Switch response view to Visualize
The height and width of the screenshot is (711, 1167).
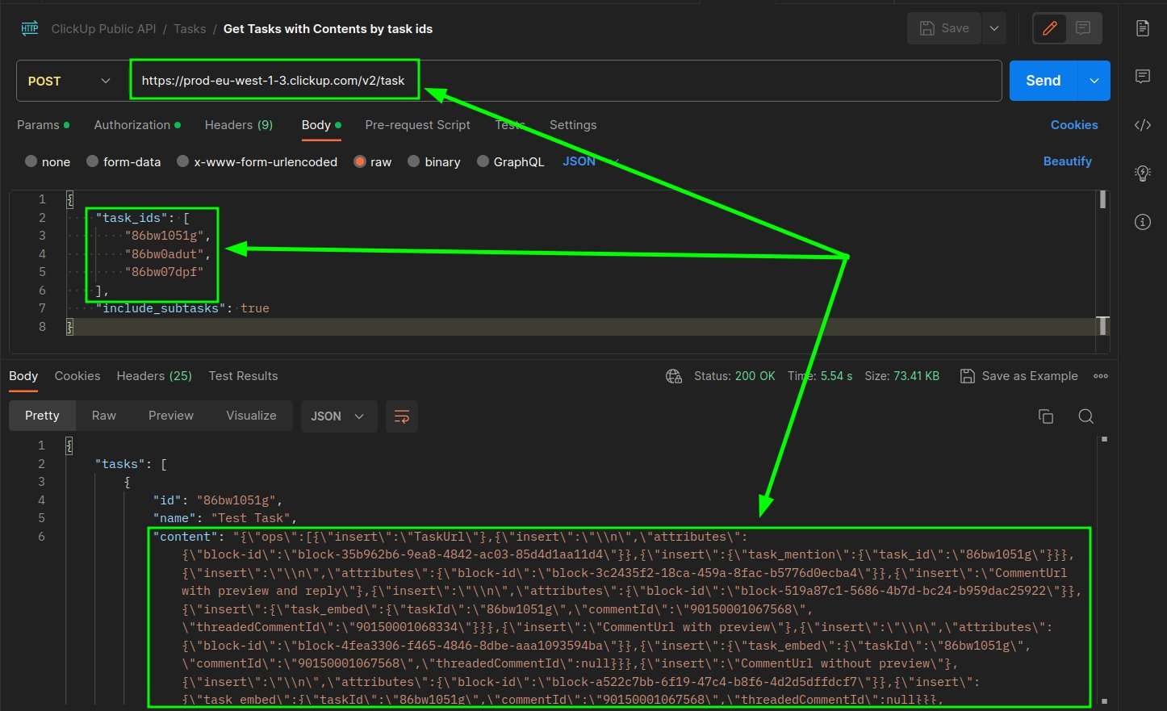(x=251, y=416)
